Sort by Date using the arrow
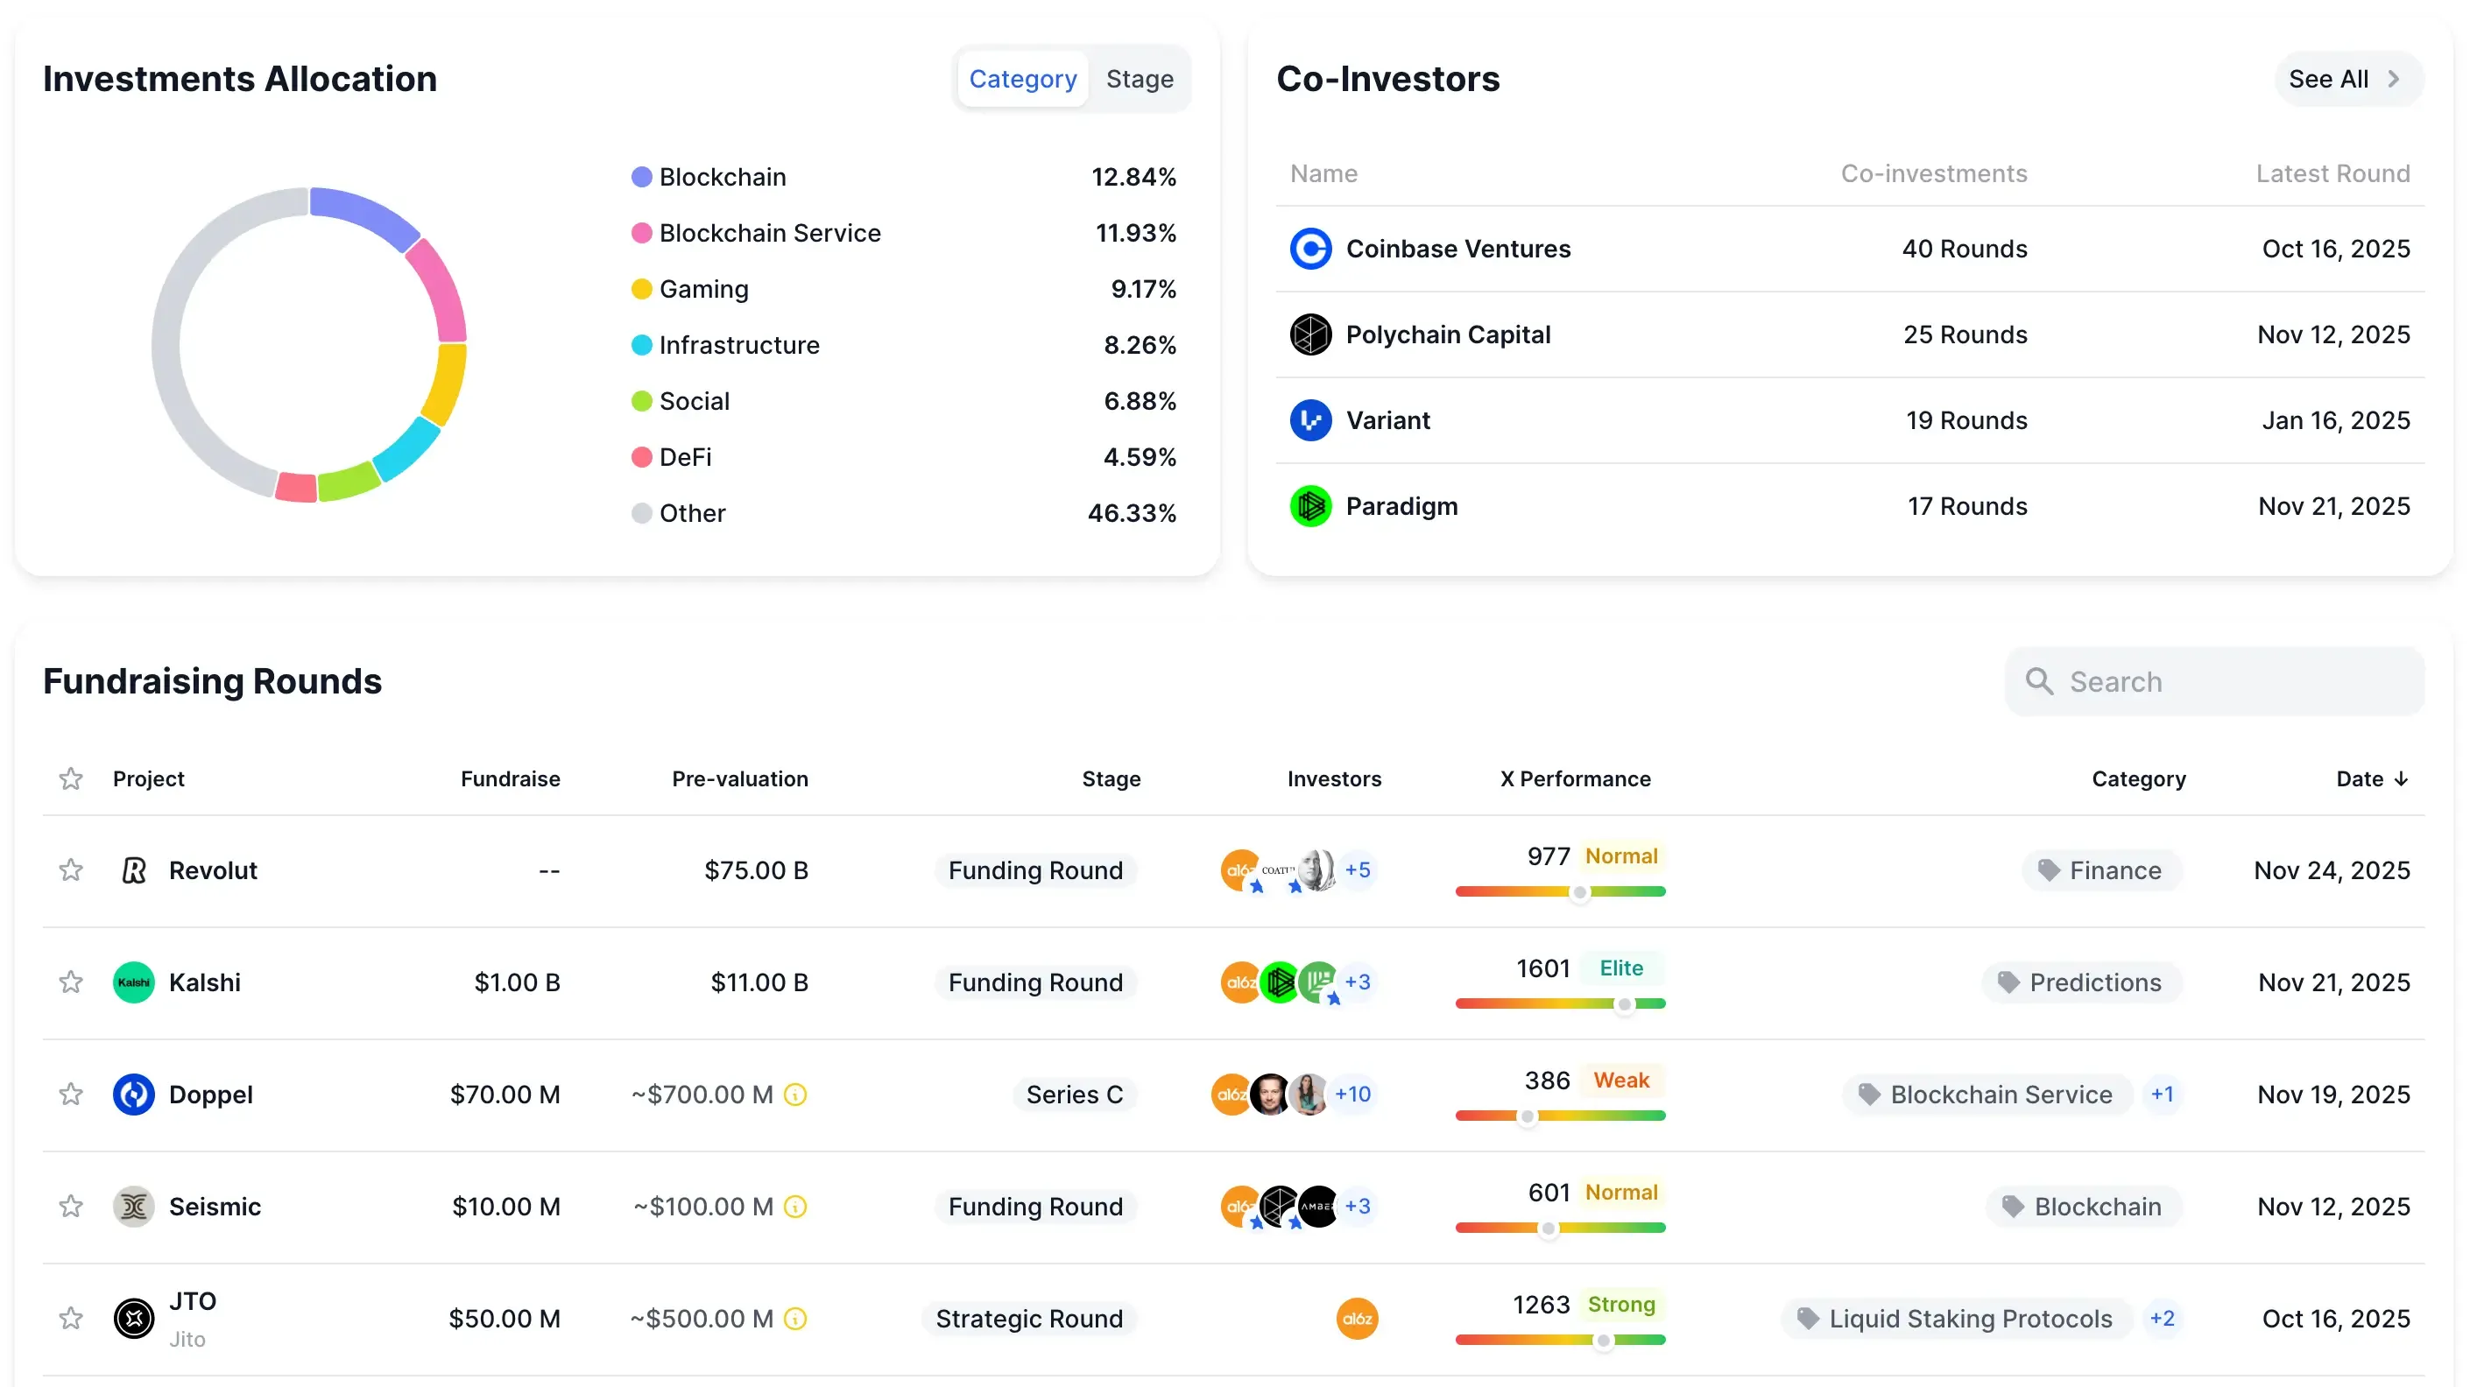The height and width of the screenshot is (1387, 2470). [x=2400, y=779]
